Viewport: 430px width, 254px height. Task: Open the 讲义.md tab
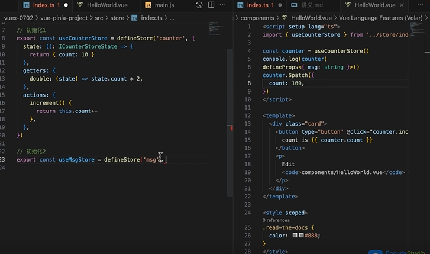pos(312,5)
